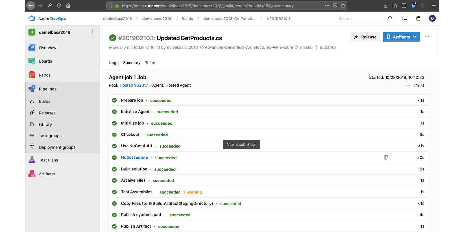Screen dimensions: 464x232
Task: Click the #20190210.1 breadcrumb
Action: click(278, 19)
